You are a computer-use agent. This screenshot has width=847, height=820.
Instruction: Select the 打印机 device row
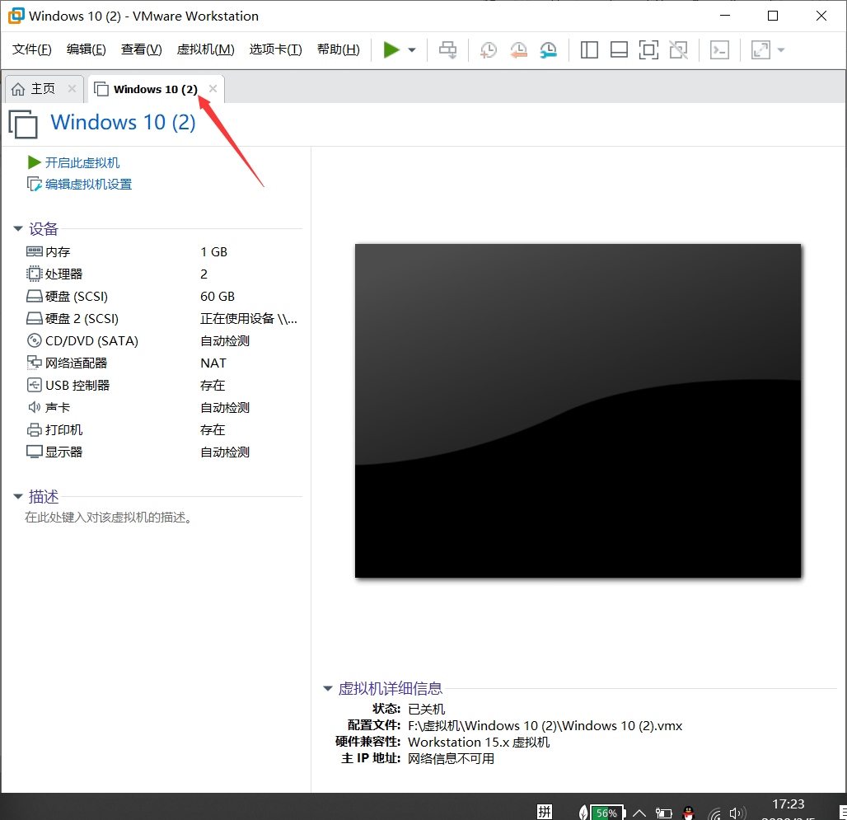[162, 429]
